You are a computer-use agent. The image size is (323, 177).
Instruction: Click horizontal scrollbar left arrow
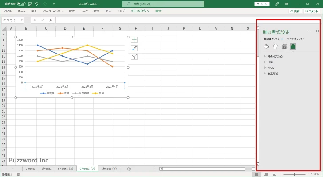click(x=161, y=169)
